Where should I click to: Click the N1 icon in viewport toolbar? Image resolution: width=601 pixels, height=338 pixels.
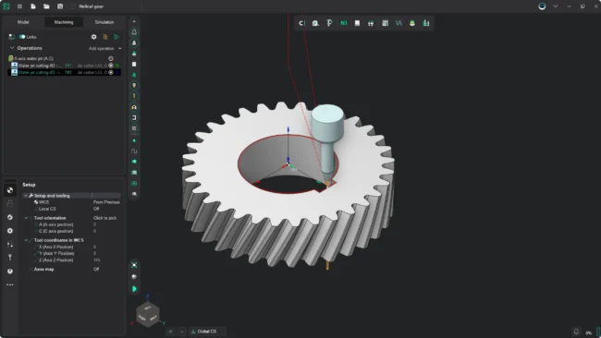343,23
